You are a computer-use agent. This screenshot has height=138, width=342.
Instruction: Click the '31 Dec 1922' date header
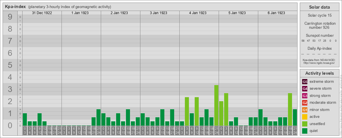(42, 13)
